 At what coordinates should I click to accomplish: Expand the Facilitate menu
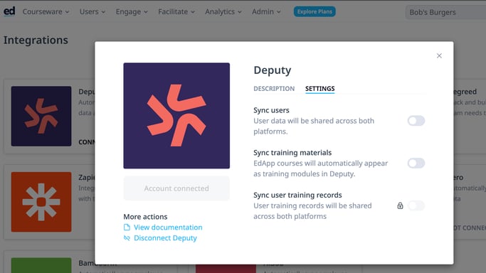tap(176, 12)
